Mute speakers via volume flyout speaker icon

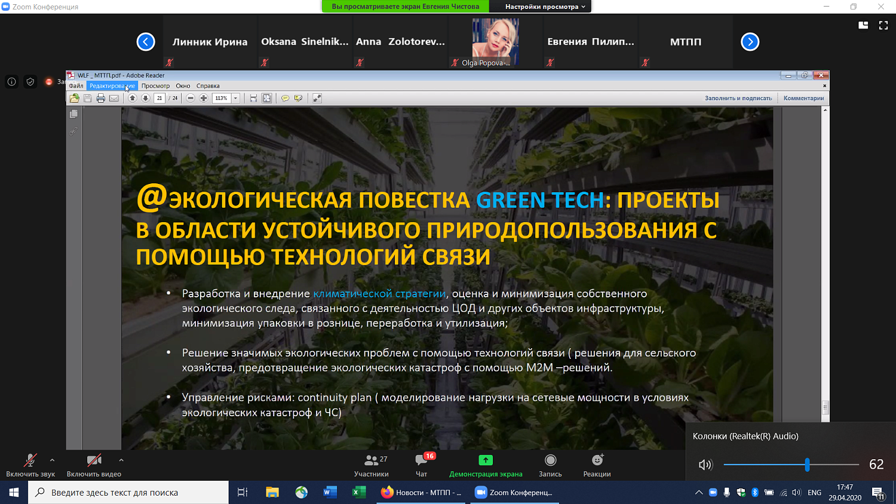(x=705, y=465)
